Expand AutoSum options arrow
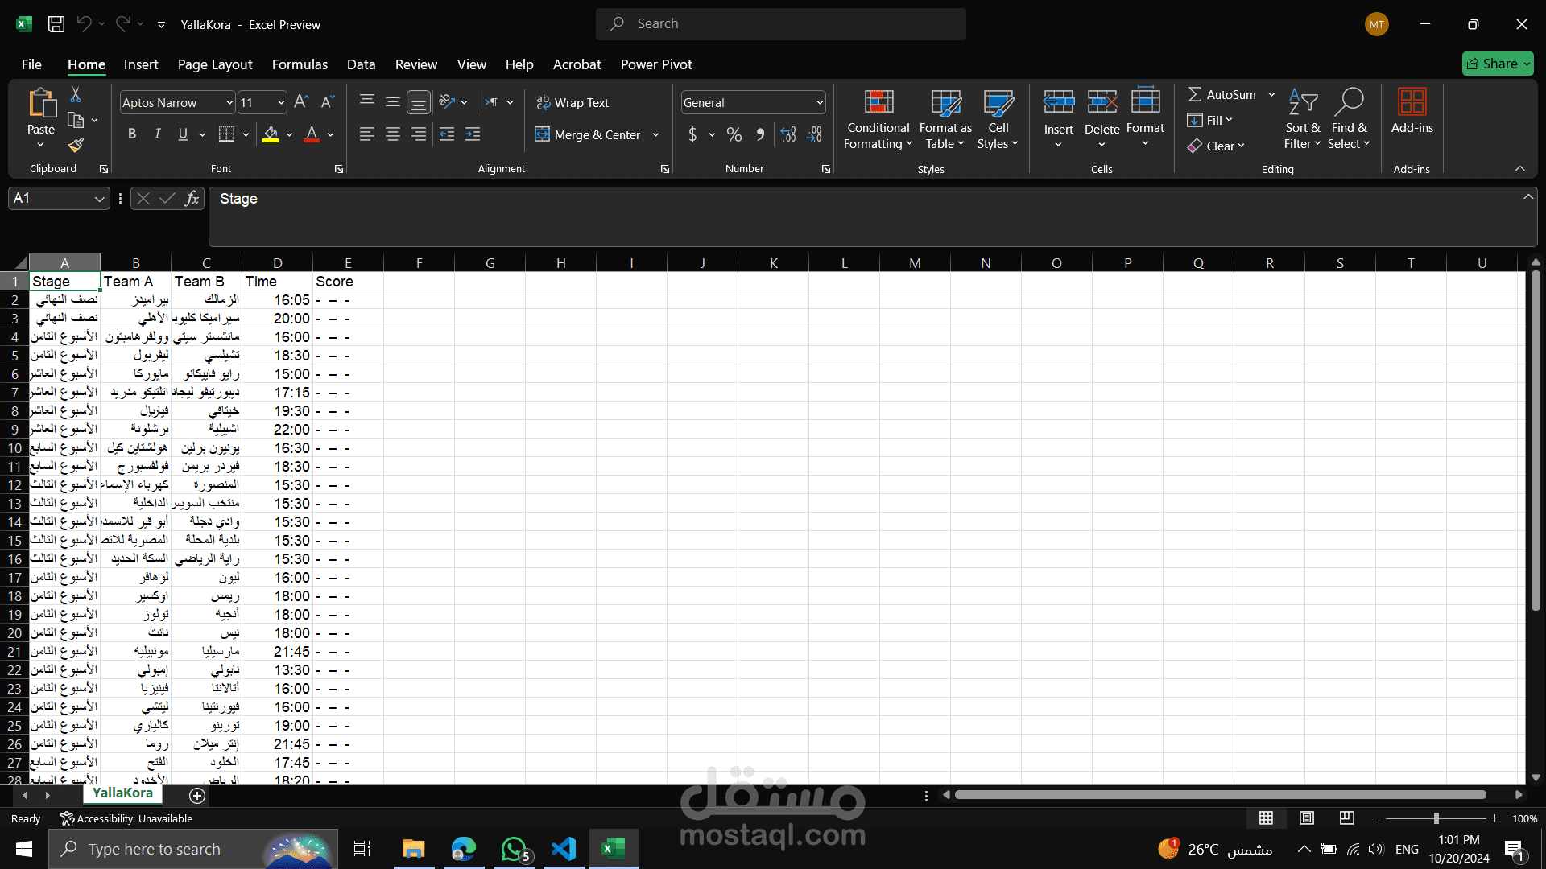 (1271, 94)
